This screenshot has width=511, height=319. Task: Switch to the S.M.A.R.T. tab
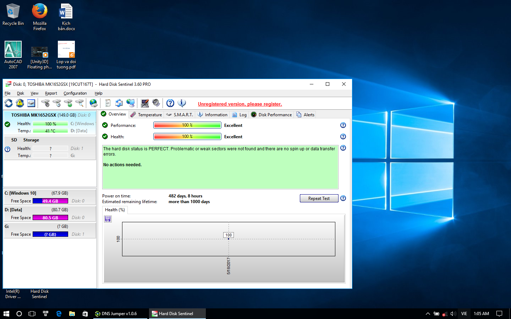(x=180, y=114)
